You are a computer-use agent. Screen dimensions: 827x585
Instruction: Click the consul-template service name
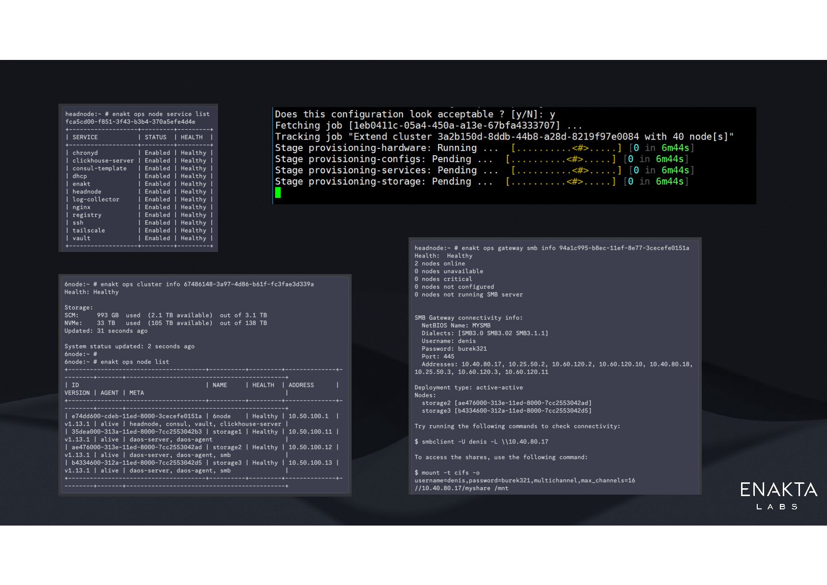[100, 168]
